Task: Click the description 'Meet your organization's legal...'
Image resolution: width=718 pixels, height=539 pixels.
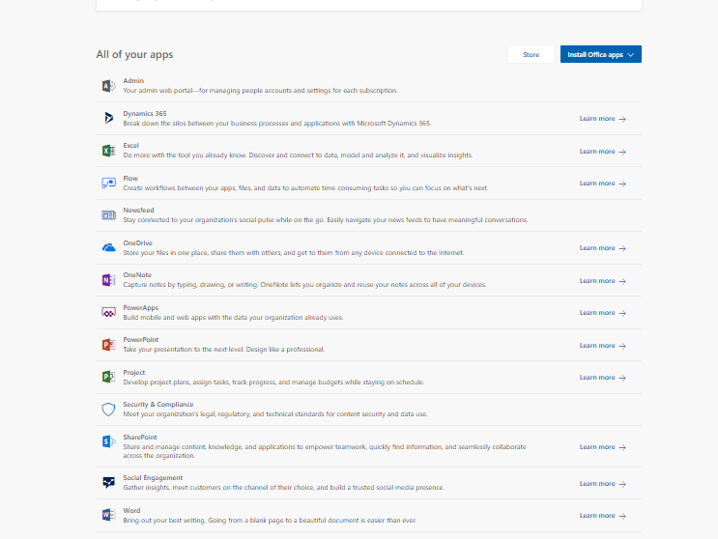Action: click(275, 414)
